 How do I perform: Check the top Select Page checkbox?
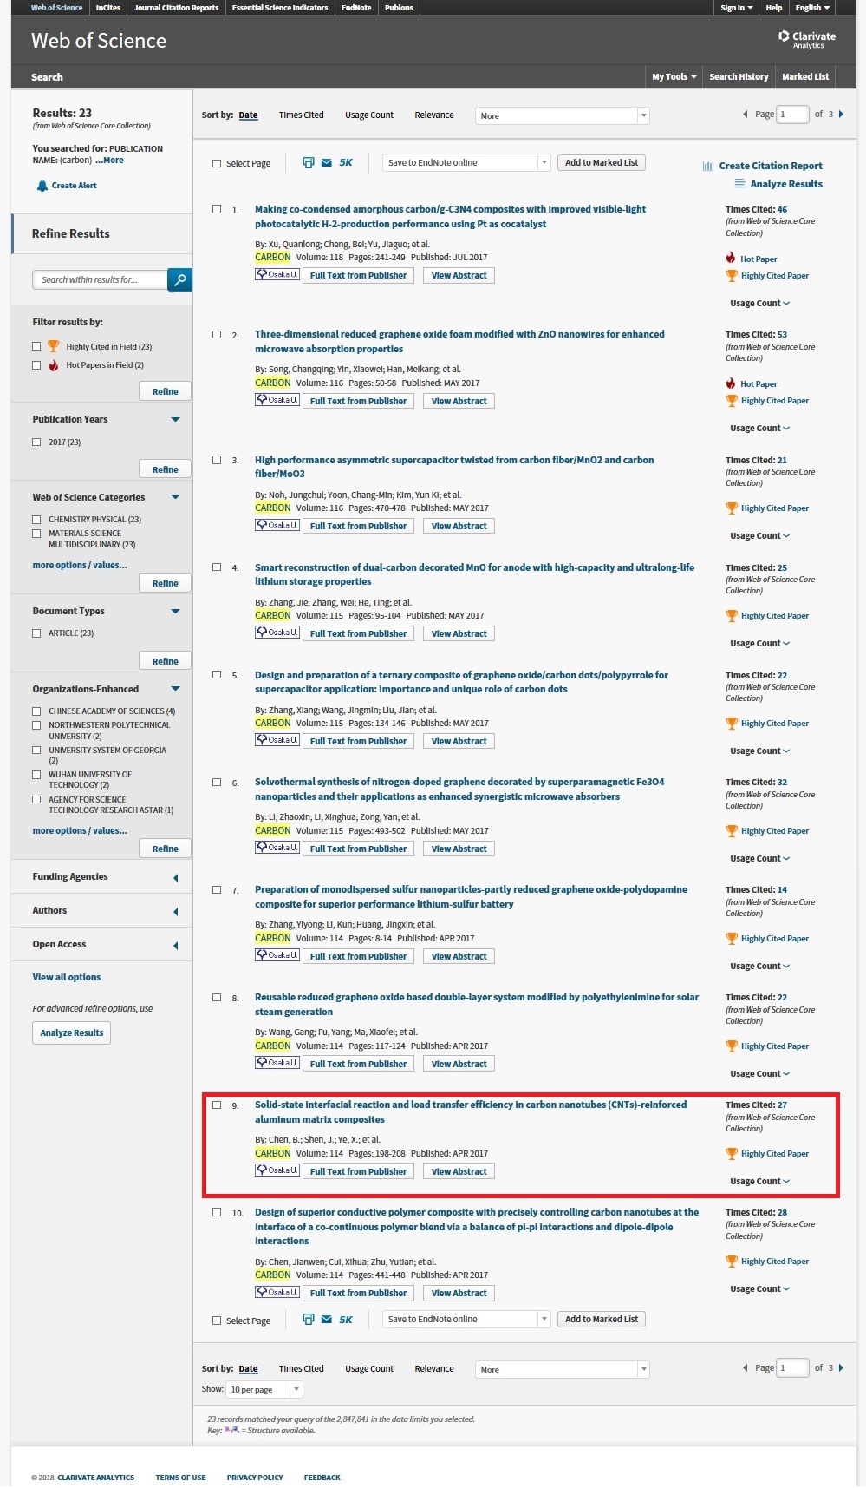pos(217,163)
